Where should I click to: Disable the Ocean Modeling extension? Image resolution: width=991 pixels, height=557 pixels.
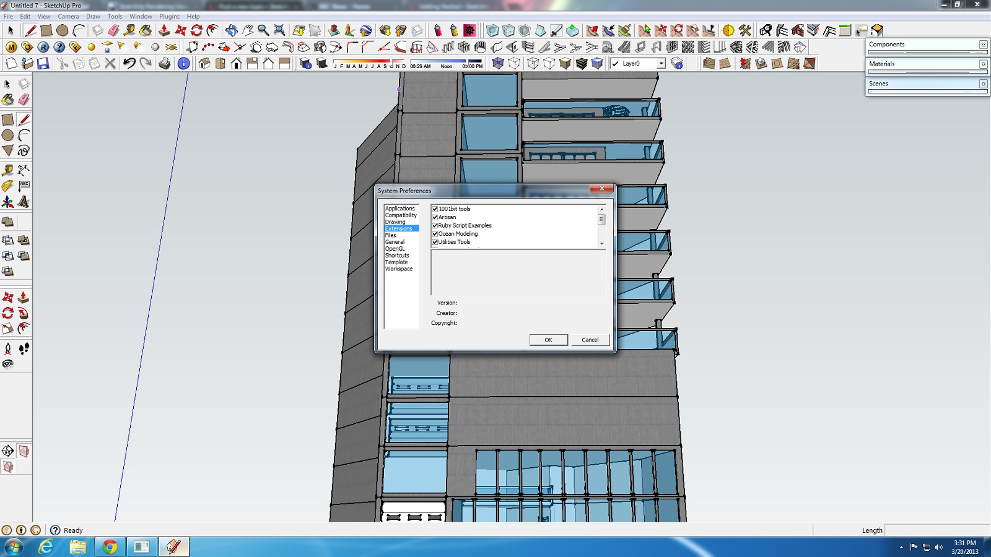[435, 234]
